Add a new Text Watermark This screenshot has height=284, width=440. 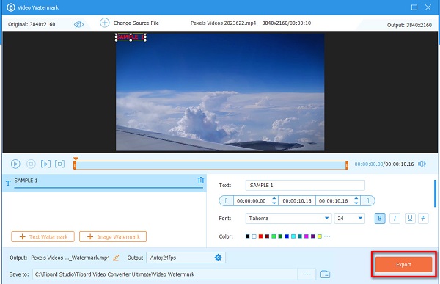(43, 236)
